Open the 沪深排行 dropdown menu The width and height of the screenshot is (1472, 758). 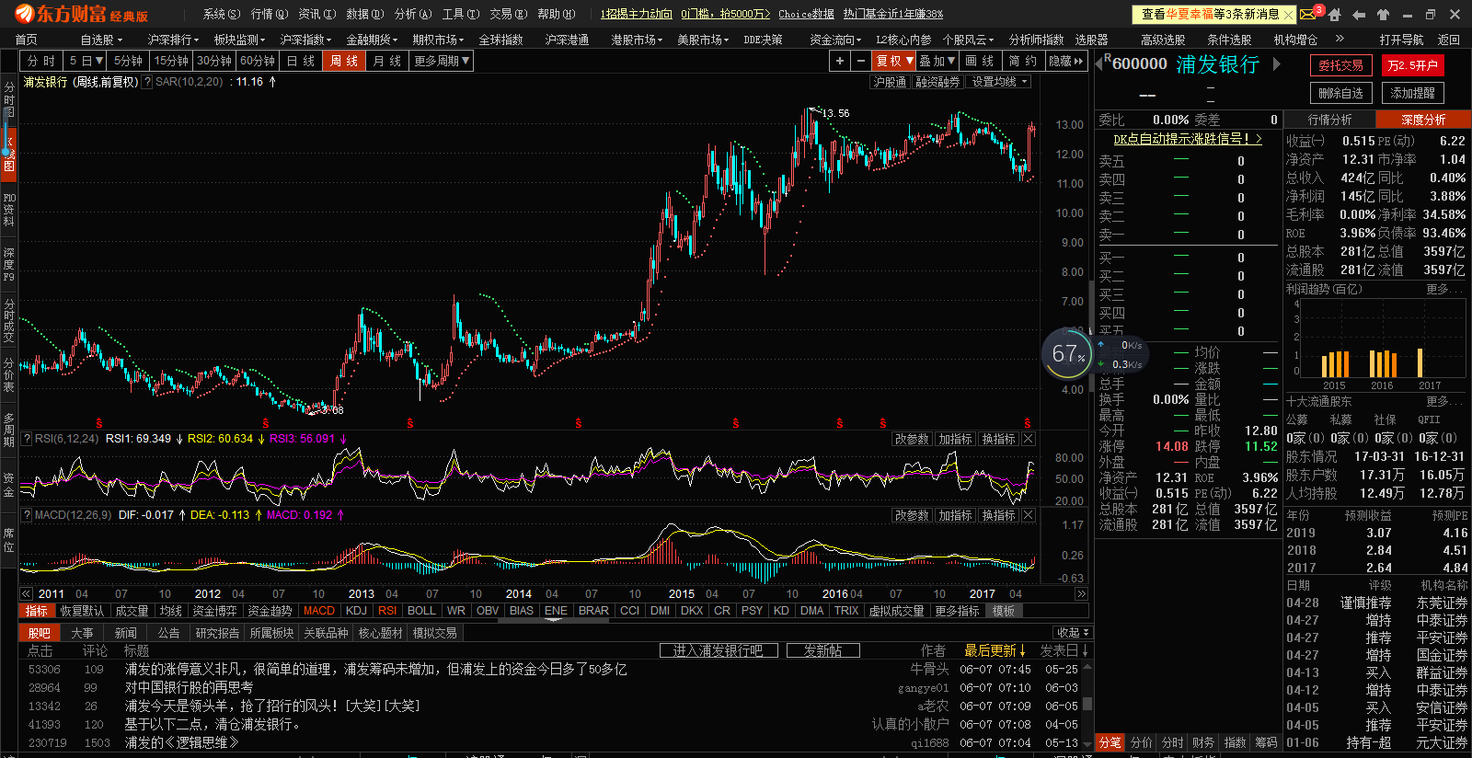tap(173, 40)
